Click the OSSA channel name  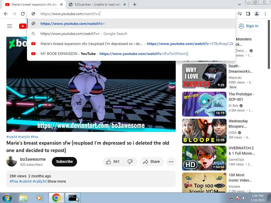coord(233,133)
